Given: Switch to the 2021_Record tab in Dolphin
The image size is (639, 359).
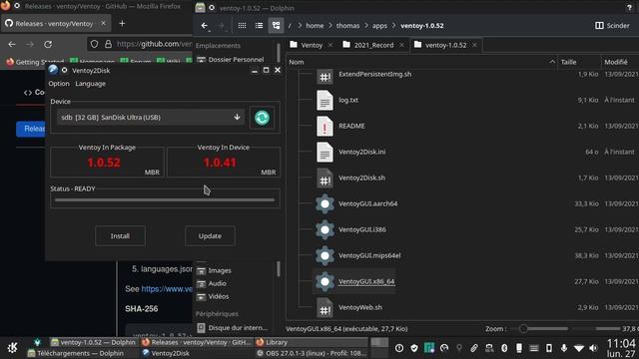Looking at the screenshot, I should click(x=373, y=45).
